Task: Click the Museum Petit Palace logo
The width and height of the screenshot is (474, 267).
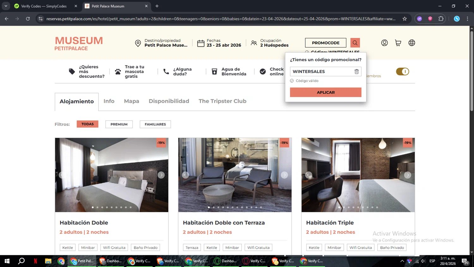Action: click(x=79, y=43)
